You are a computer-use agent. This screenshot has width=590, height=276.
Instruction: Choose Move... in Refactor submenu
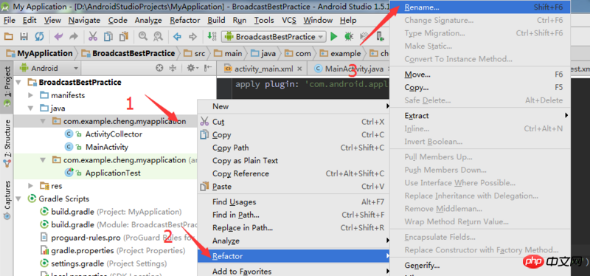click(x=480, y=75)
